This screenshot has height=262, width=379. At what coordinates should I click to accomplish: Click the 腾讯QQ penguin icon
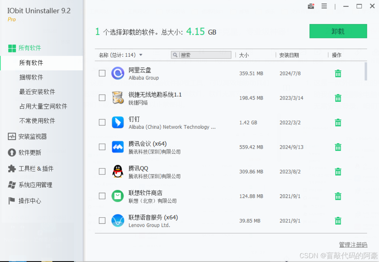pyautogui.click(x=118, y=171)
